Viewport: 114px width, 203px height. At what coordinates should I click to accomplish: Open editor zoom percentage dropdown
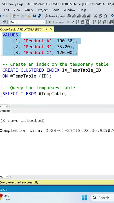pyautogui.click(x=6, y=107)
